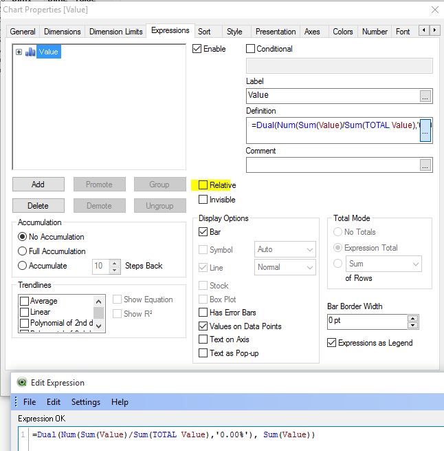Switch to the General tab
The width and height of the screenshot is (444, 451).
pyautogui.click(x=23, y=32)
